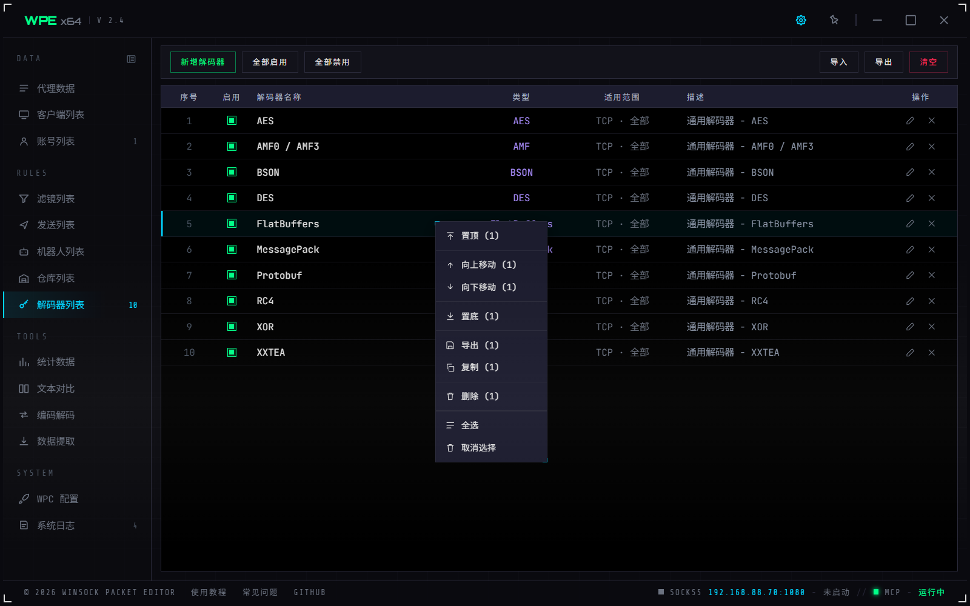
Task: Choose 置顶 (1) from context menu
Action: 491,236
